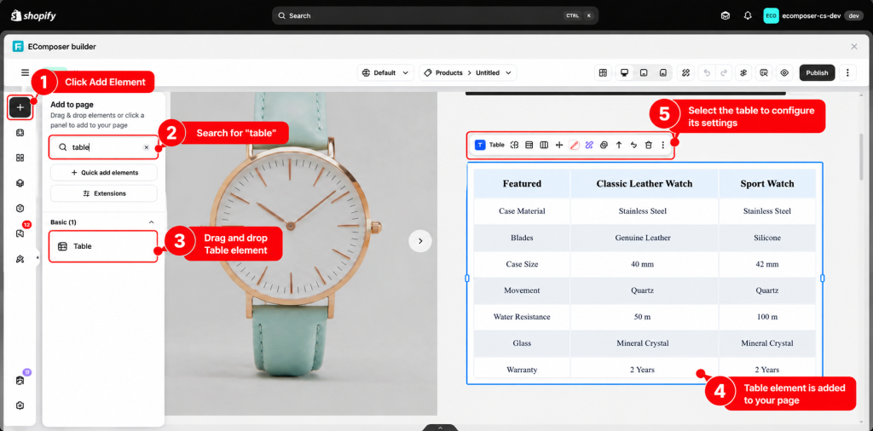Collapse the Basic (1) section
This screenshot has width=873, height=431.
pos(151,222)
